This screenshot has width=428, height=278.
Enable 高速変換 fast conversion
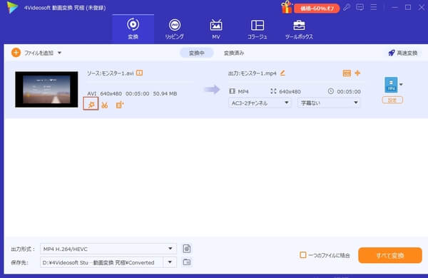(x=403, y=53)
